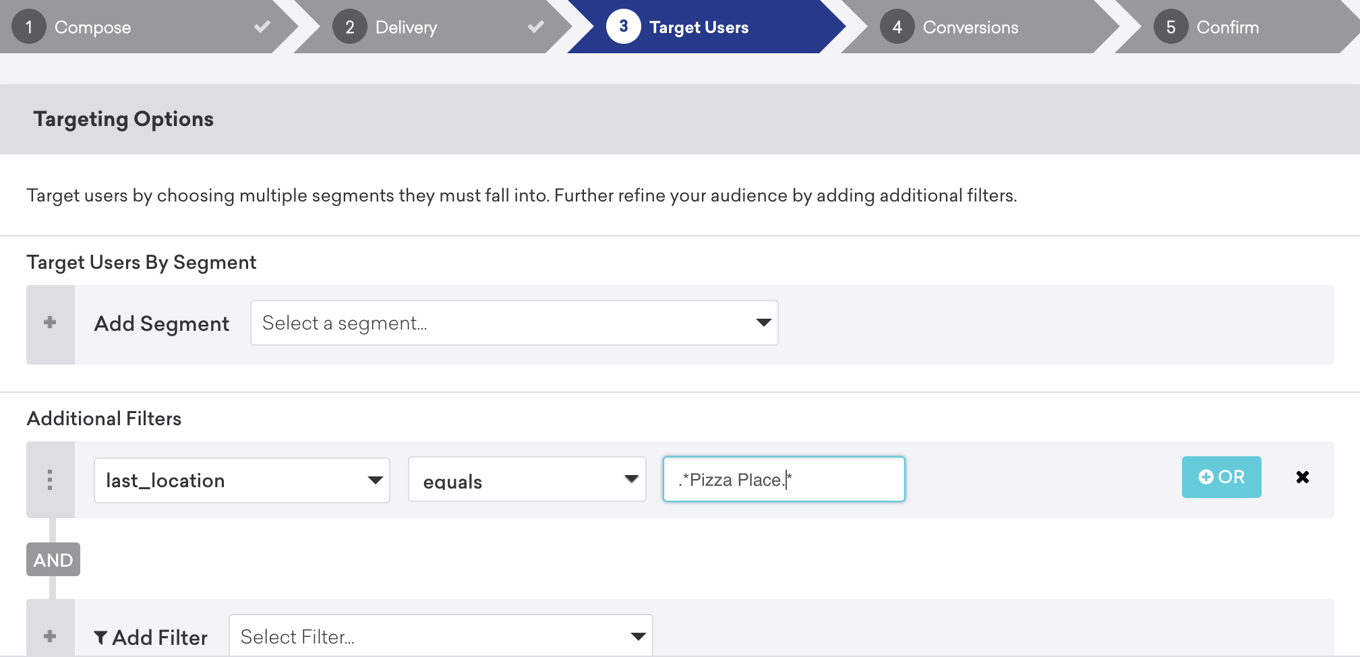Click step number 5 circle icon
1360x657 pixels.
pos(1171,27)
